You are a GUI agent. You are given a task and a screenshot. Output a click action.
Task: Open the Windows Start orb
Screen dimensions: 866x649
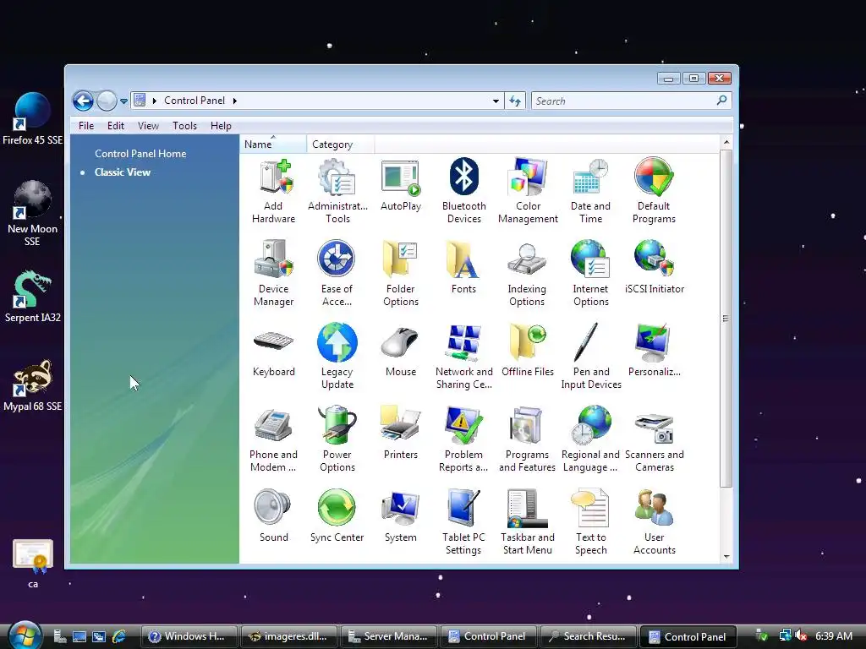click(x=25, y=635)
